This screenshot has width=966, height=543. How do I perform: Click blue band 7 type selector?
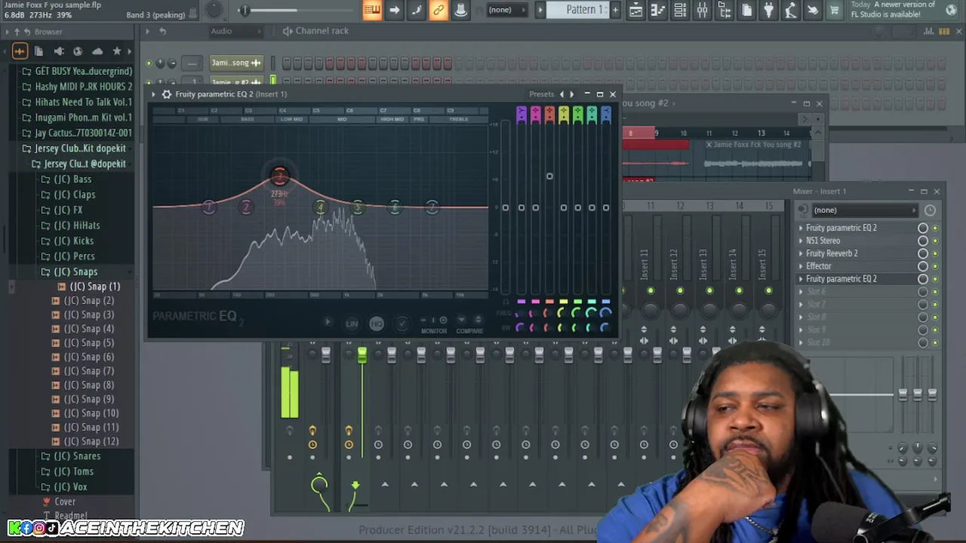tap(606, 114)
